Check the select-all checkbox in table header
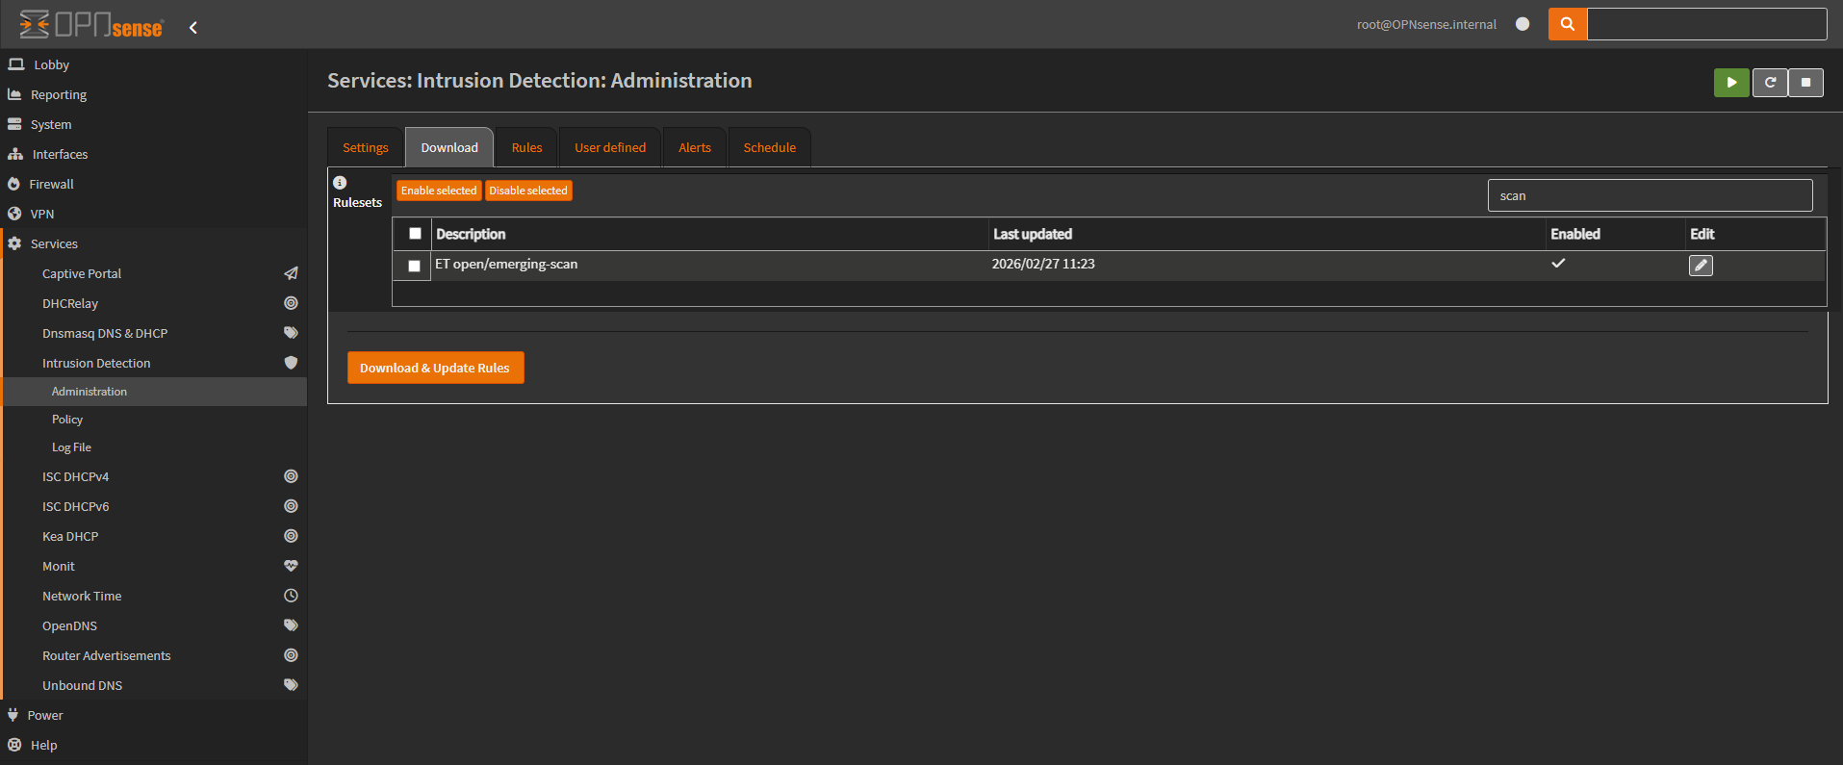 pyautogui.click(x=415, y=234)
